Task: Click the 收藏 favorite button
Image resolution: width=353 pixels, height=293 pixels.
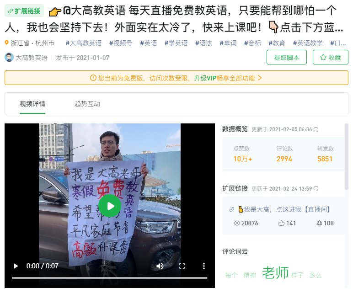Action: [x=331, y=58]
